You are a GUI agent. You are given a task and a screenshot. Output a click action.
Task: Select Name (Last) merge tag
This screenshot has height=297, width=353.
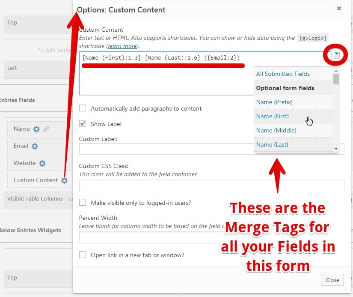[x=272, y=144]
